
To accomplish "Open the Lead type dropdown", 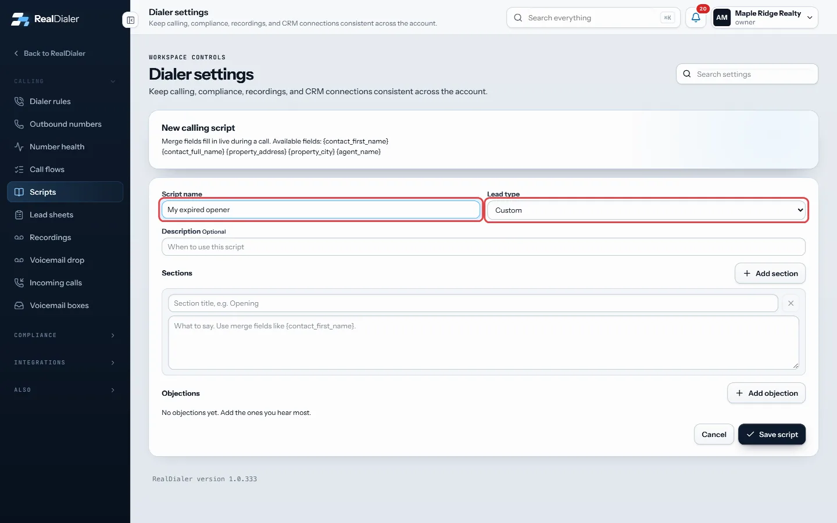I will point(646,210).
